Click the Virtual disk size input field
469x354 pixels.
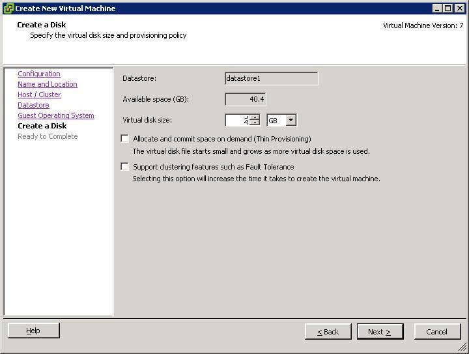click(x=237, y=121)
